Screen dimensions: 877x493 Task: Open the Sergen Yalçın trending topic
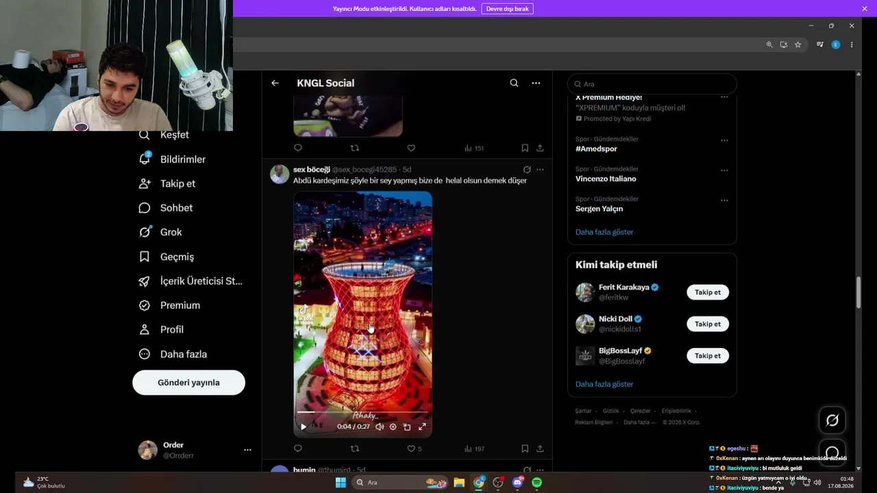click(599, 209)
